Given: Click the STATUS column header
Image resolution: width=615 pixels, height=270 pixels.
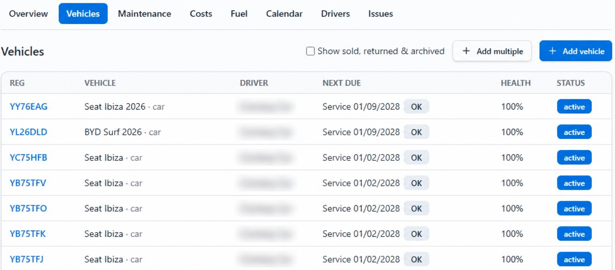Looking at the screenshot, I should 571,83.
